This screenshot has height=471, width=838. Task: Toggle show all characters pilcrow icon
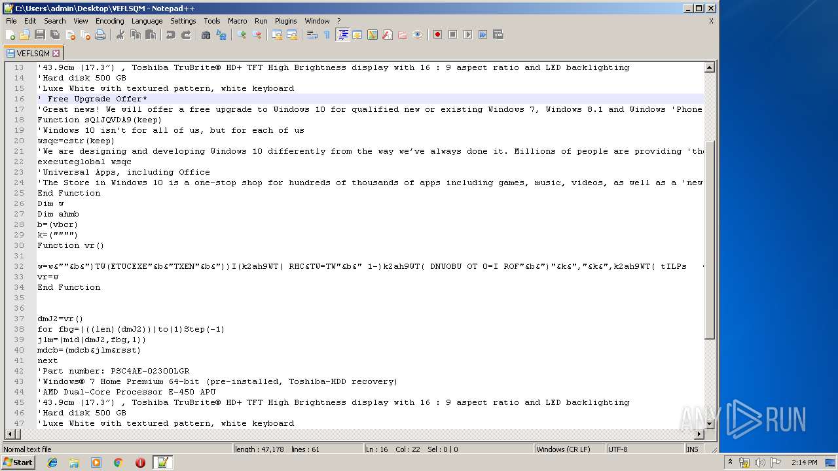click(327, 35)
